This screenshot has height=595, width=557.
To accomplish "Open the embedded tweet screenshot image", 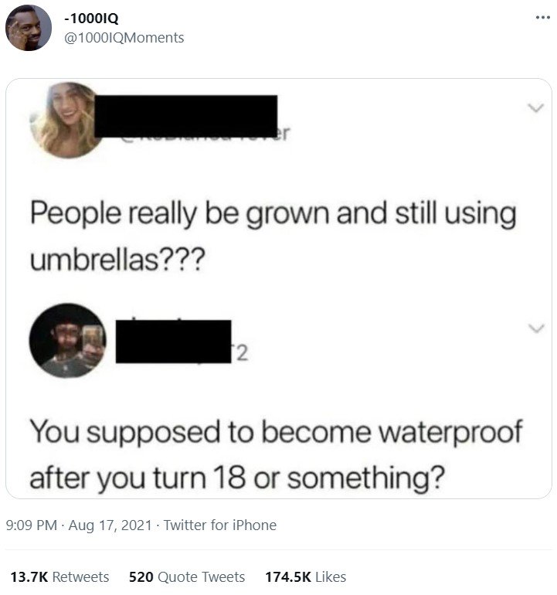I will pyautogui.click(x=278, y=288).
